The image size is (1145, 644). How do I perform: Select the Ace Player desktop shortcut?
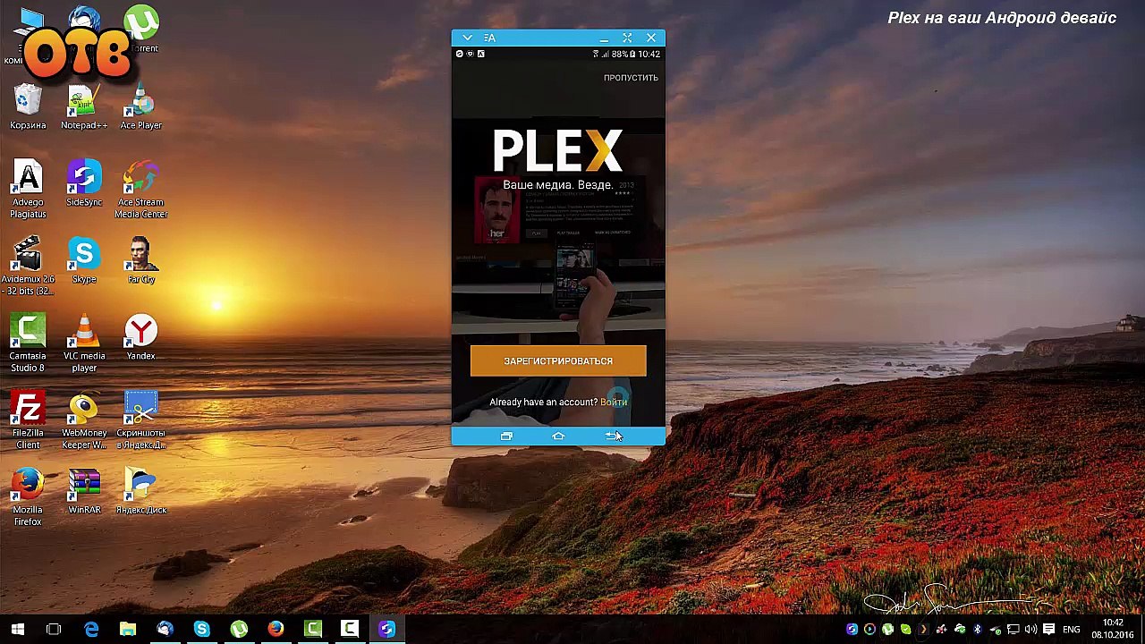pyautogui.click(x=141, y=107)
